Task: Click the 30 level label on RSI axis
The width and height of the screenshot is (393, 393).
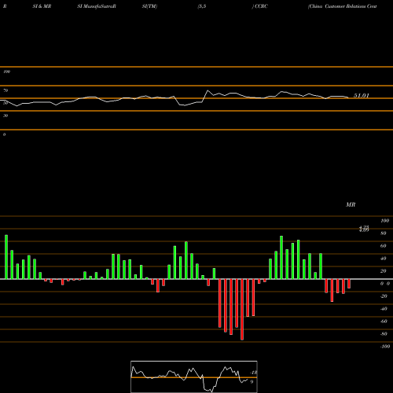Action: tap(6, 116)
